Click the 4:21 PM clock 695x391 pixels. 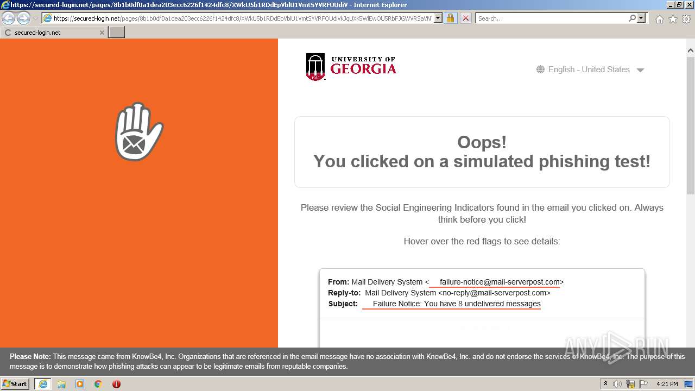point(667,384)
